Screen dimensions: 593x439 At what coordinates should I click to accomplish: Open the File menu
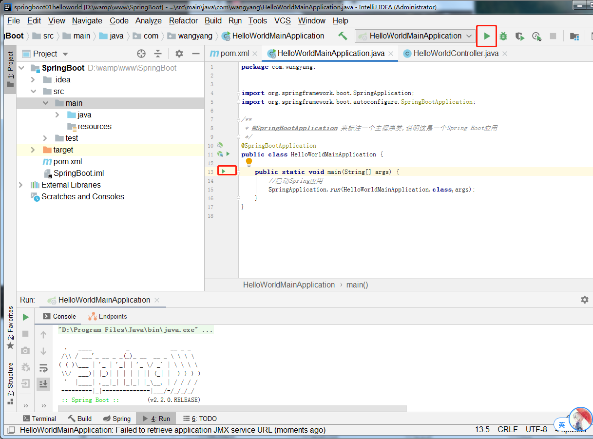14,20
